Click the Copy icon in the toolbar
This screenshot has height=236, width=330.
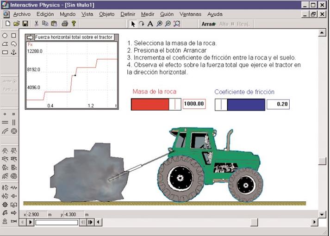tap(45, 24)
